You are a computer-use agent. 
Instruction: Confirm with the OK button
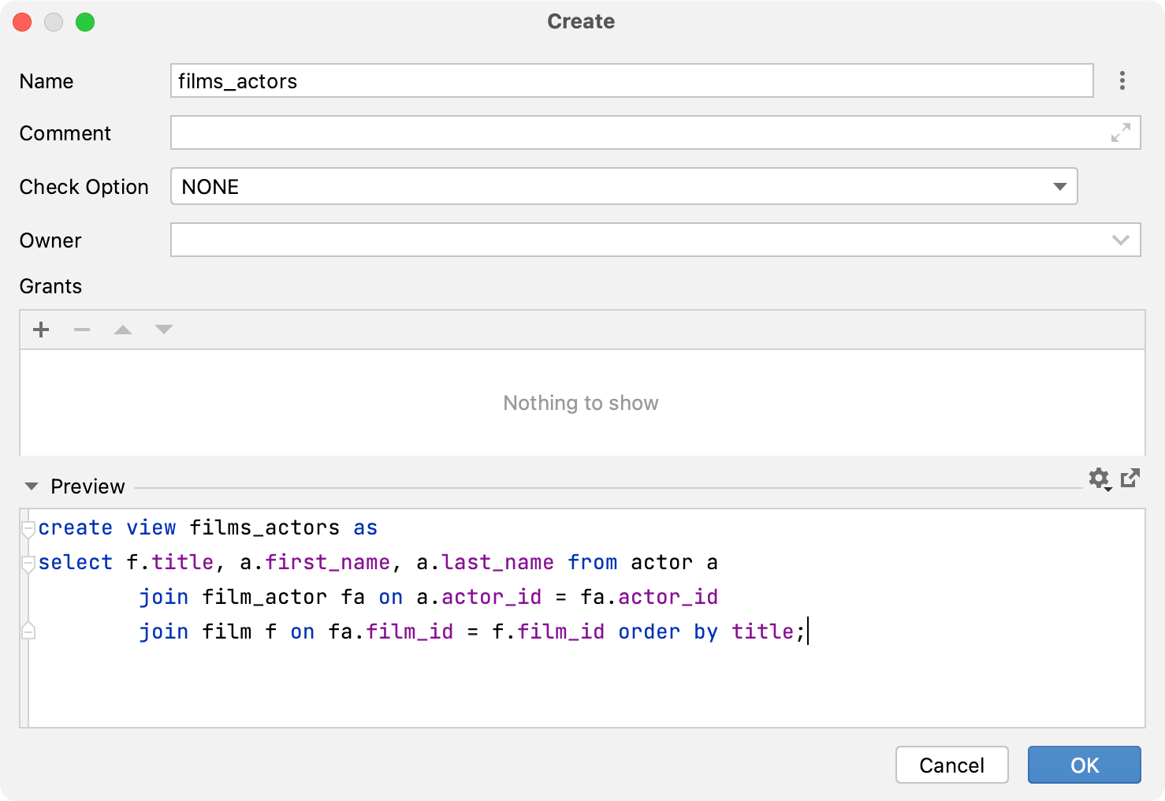pos(1084,765)
